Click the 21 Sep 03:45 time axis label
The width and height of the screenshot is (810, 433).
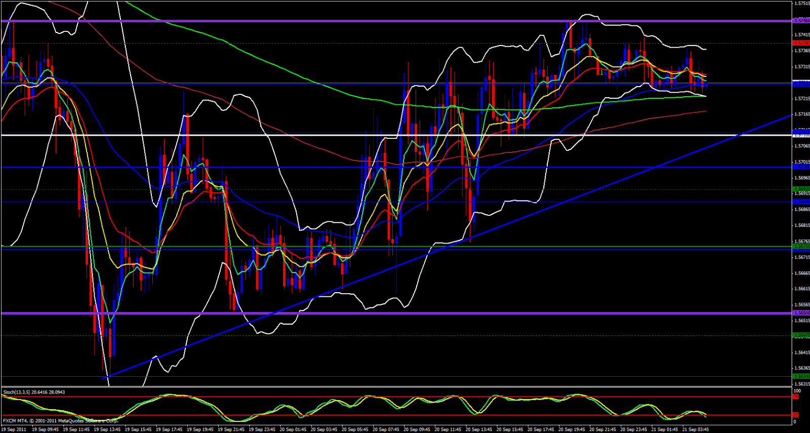696,429
